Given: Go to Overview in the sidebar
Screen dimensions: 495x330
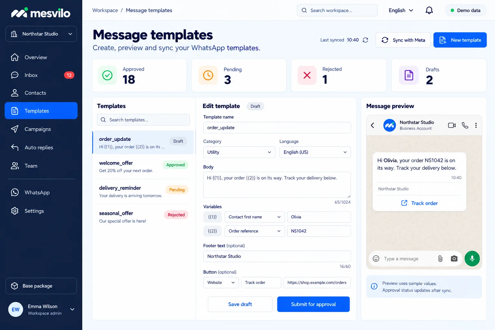Looking at the screenshot, I should click(x=41, y=57).
